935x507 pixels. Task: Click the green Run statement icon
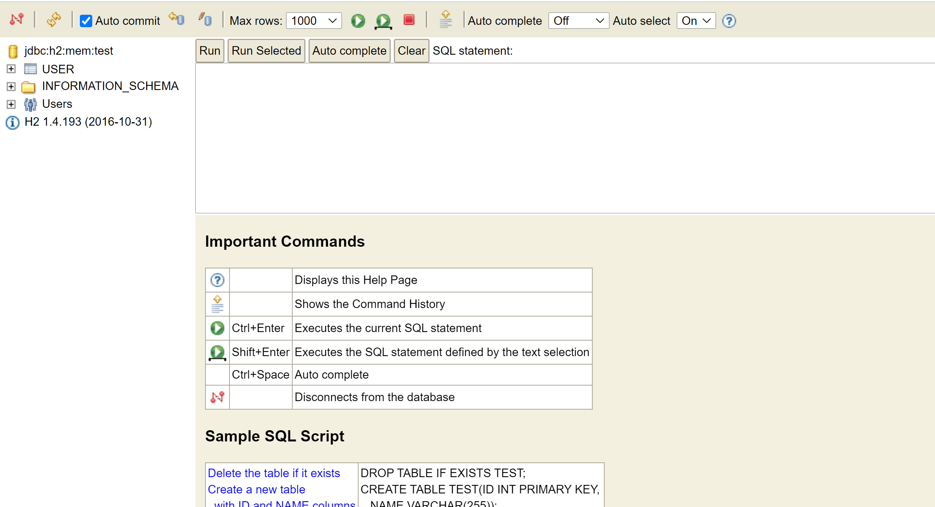click(x=358, y=21)
